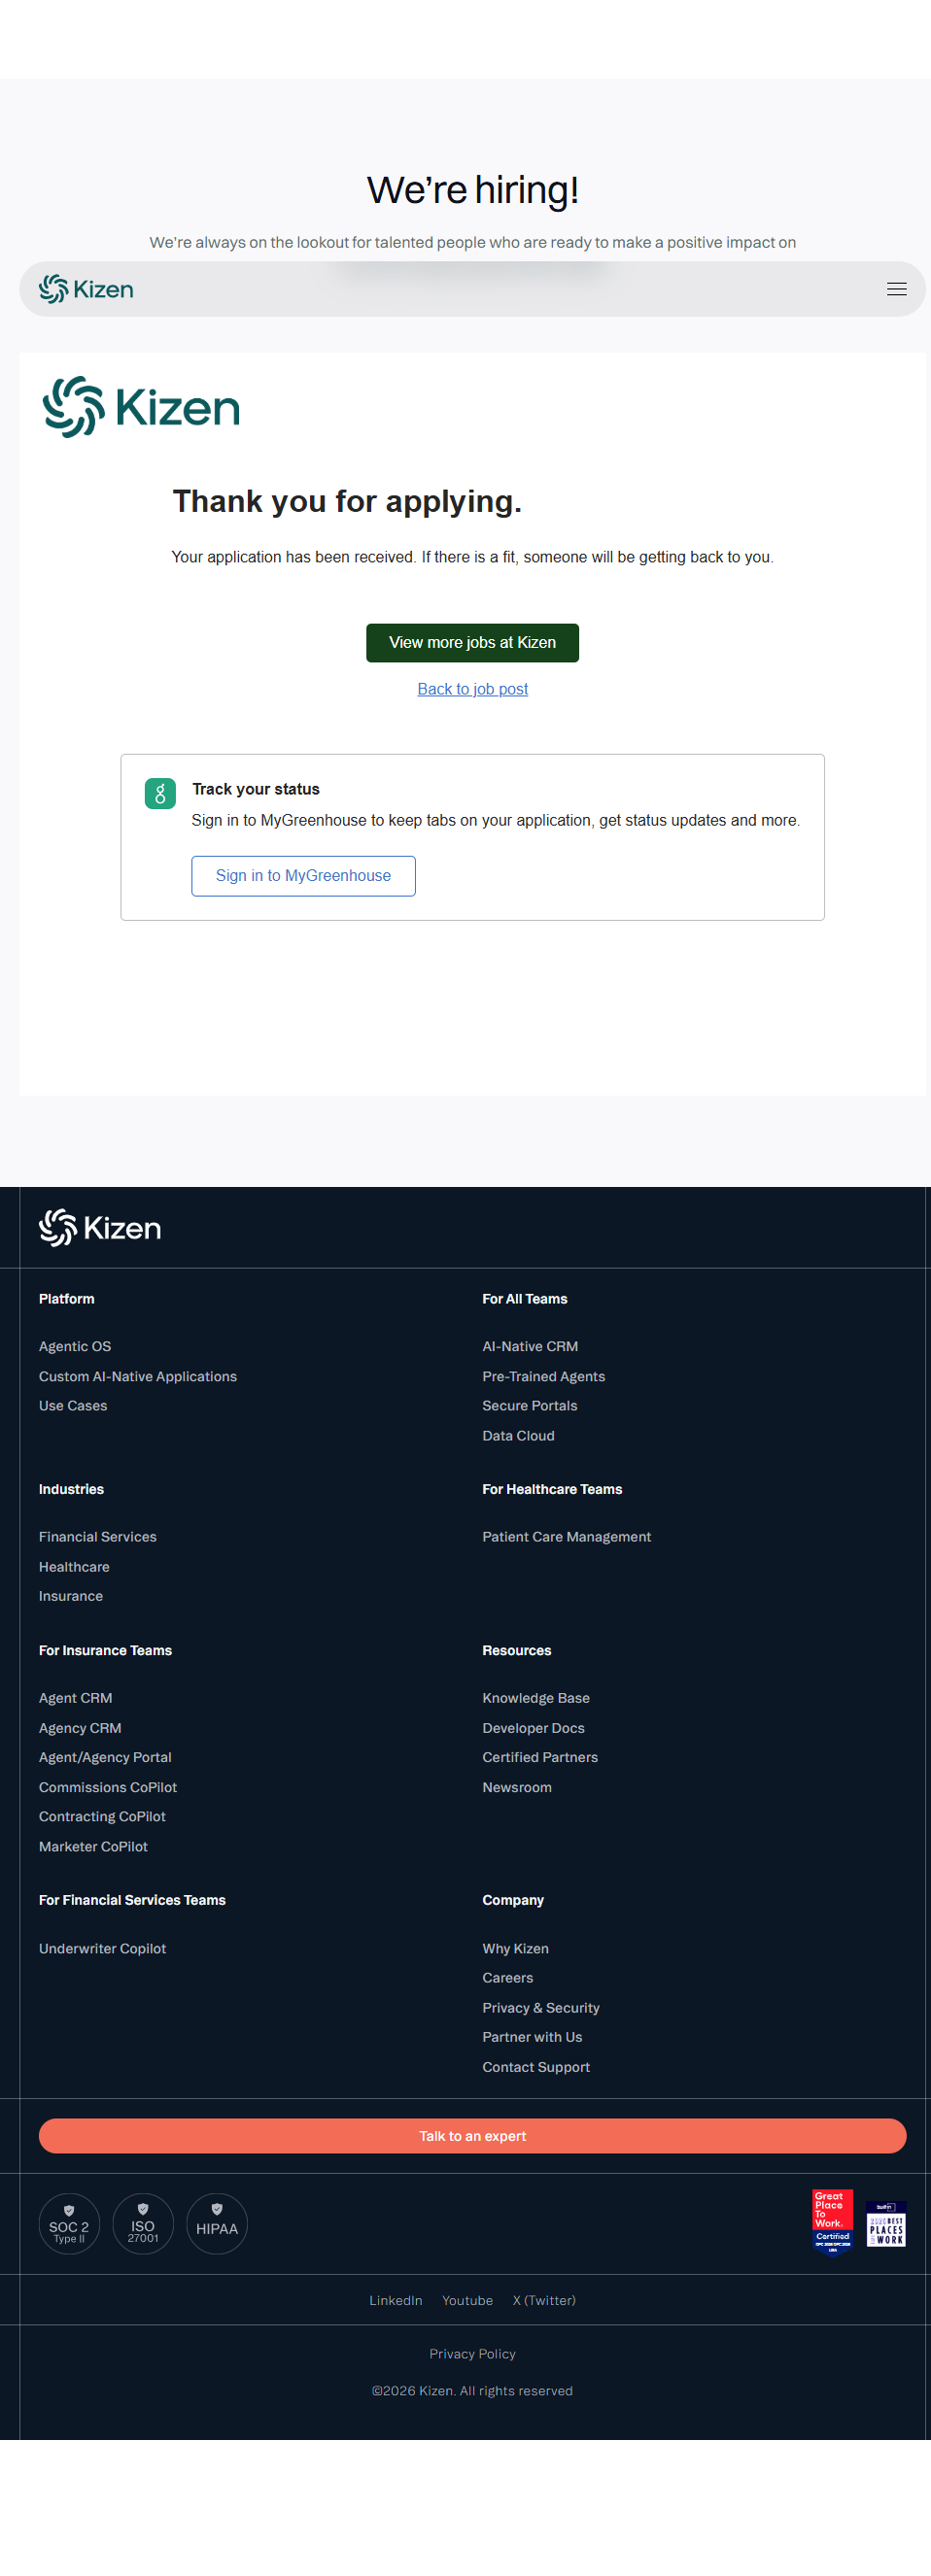931x2576 pixels.
Task: Open the Careers footer link
Action: (x=507, y=1977)
